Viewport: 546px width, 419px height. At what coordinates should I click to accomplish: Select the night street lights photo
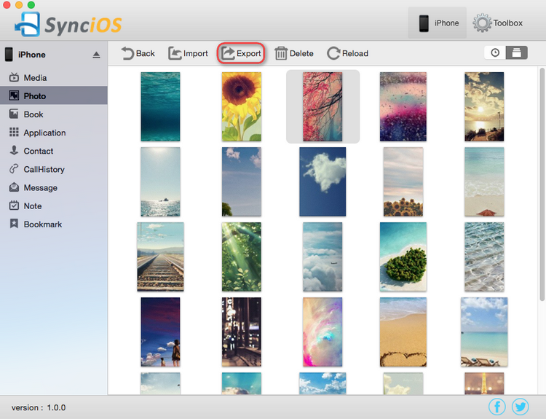pyautogui.click(x=241, y=332)
